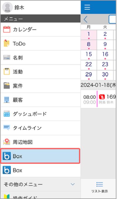Open the Nearby Map (周辺地図) pin icon
Viewport: 117px width, 199px height.
pyautogui.click(x=7, y=142)
